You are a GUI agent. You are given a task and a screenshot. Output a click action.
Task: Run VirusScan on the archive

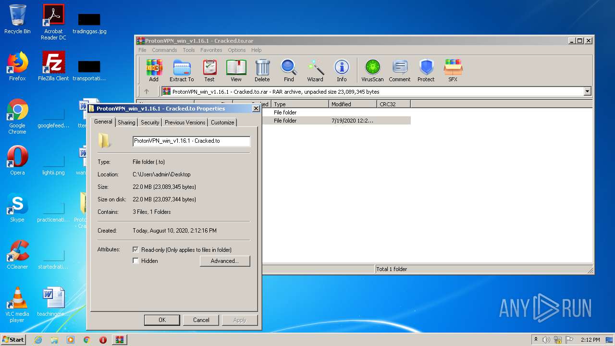372,70
